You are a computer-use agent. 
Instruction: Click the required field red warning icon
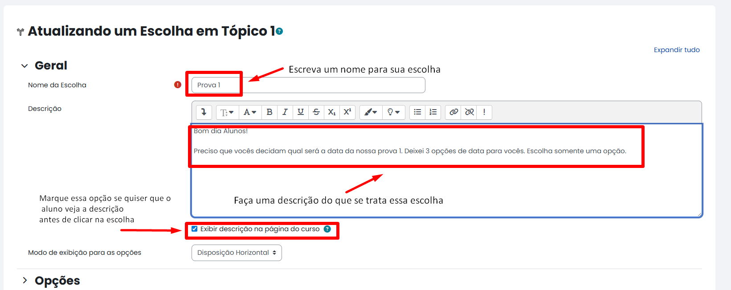[178, 85]
